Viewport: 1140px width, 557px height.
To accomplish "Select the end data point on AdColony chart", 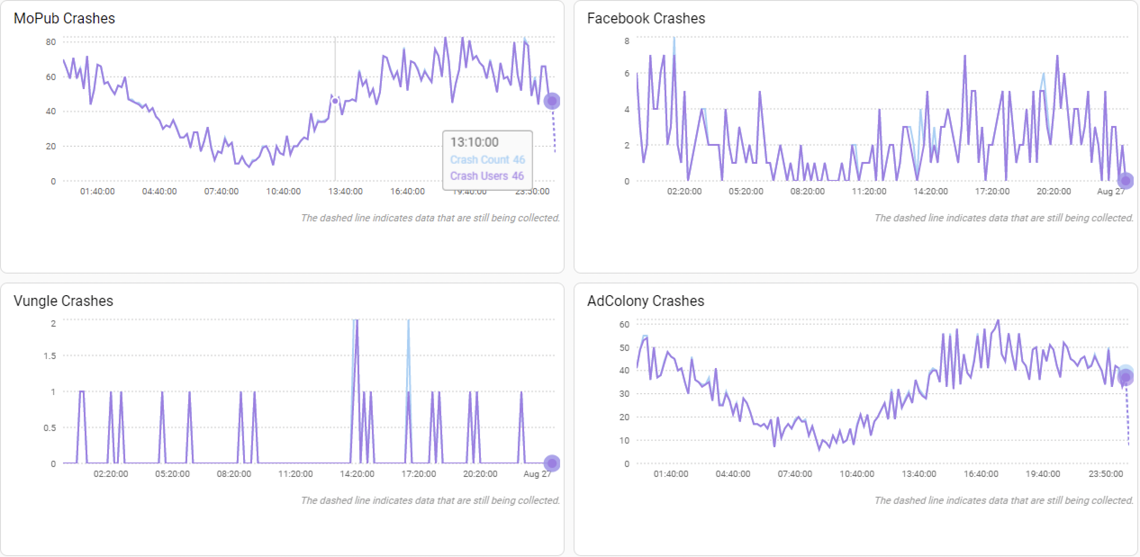I will click(x=1126, y=377).
